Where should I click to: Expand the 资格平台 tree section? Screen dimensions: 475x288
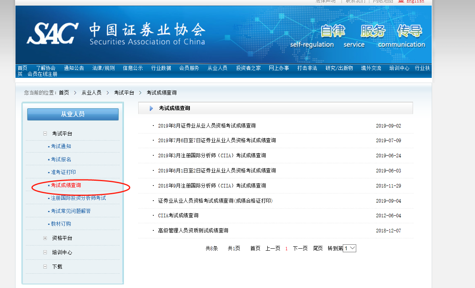click(x=45, y=238)
